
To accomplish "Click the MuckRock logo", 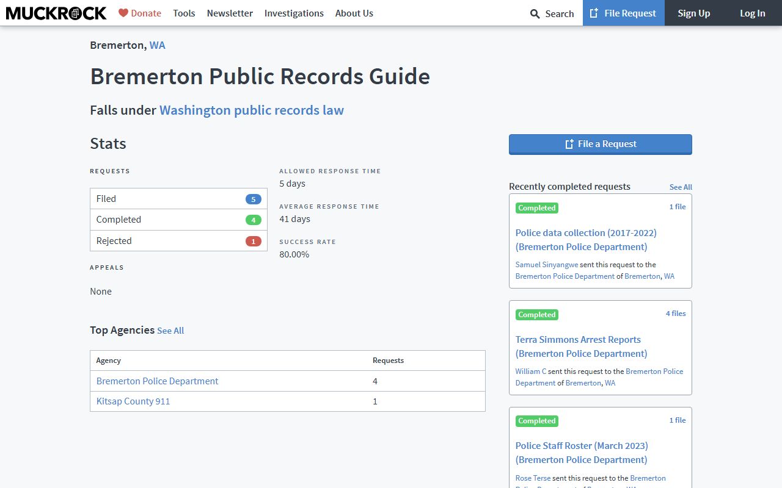I will [x=56, y=13].
